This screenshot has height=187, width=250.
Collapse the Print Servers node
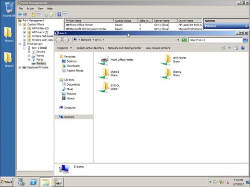click(x=20, y=44)
